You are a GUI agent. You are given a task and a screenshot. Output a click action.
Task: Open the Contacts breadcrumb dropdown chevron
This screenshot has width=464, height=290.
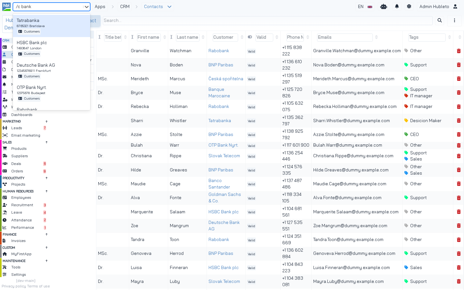tap(169, 7)
